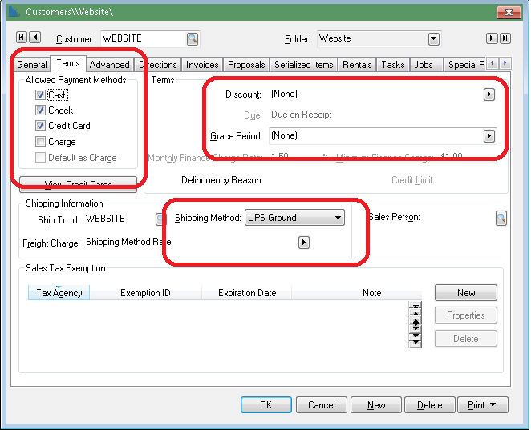Image resolution: width=531 pixels, height=430 pixels.
Task: Click the Freight Charge arrow button
Action: [303, 242]
